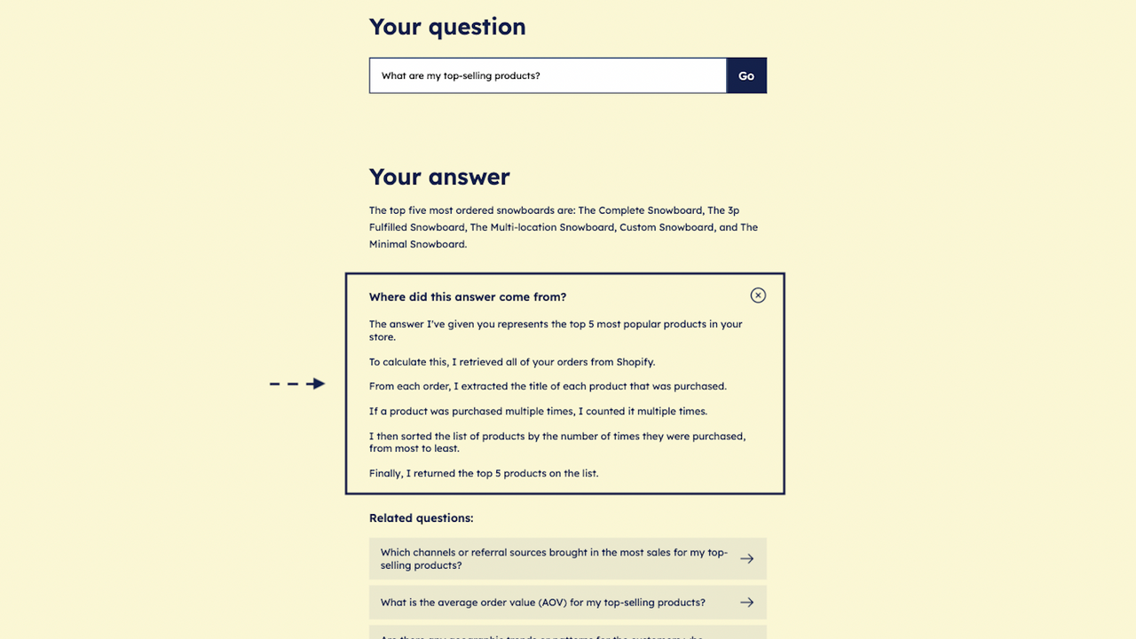Click inside the question input field
Image resolution: width=1136 pixels, height=639 pixels.
548,75
